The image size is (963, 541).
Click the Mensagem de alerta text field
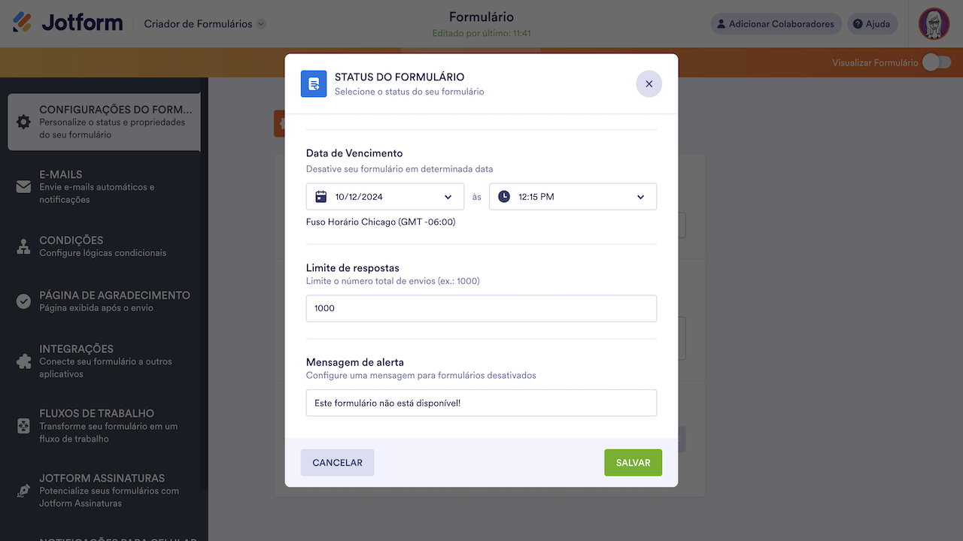(481, 403)
